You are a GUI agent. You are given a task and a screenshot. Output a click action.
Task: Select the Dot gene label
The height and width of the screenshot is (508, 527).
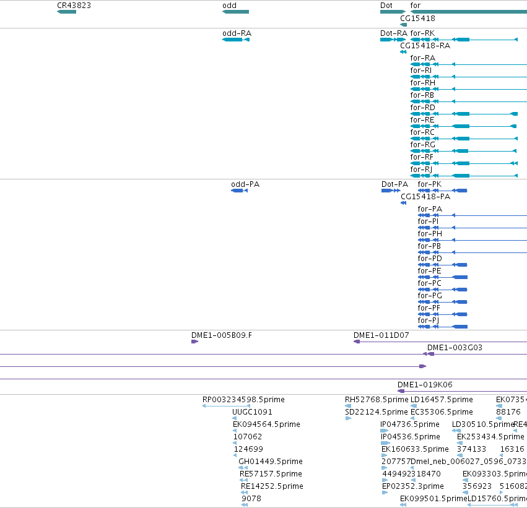pyautogui.click(x=386, y=6)
